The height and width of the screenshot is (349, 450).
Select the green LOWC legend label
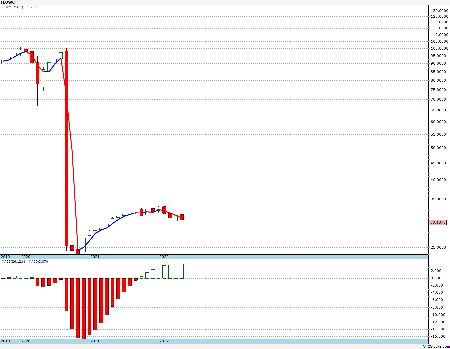6,7
